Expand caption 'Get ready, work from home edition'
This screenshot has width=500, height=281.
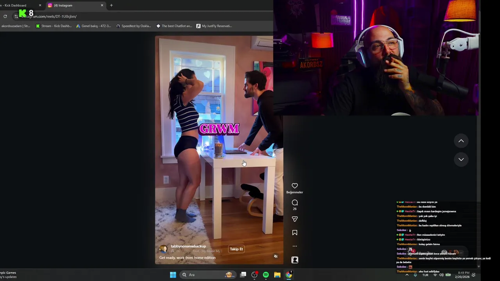(187, 258)
